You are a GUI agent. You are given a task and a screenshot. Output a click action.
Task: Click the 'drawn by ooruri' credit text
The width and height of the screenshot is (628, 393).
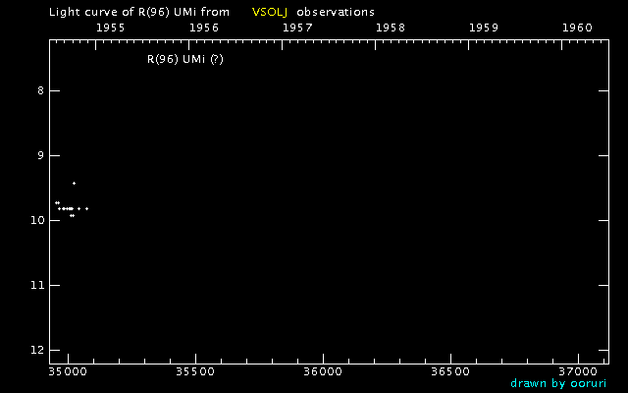558,383
